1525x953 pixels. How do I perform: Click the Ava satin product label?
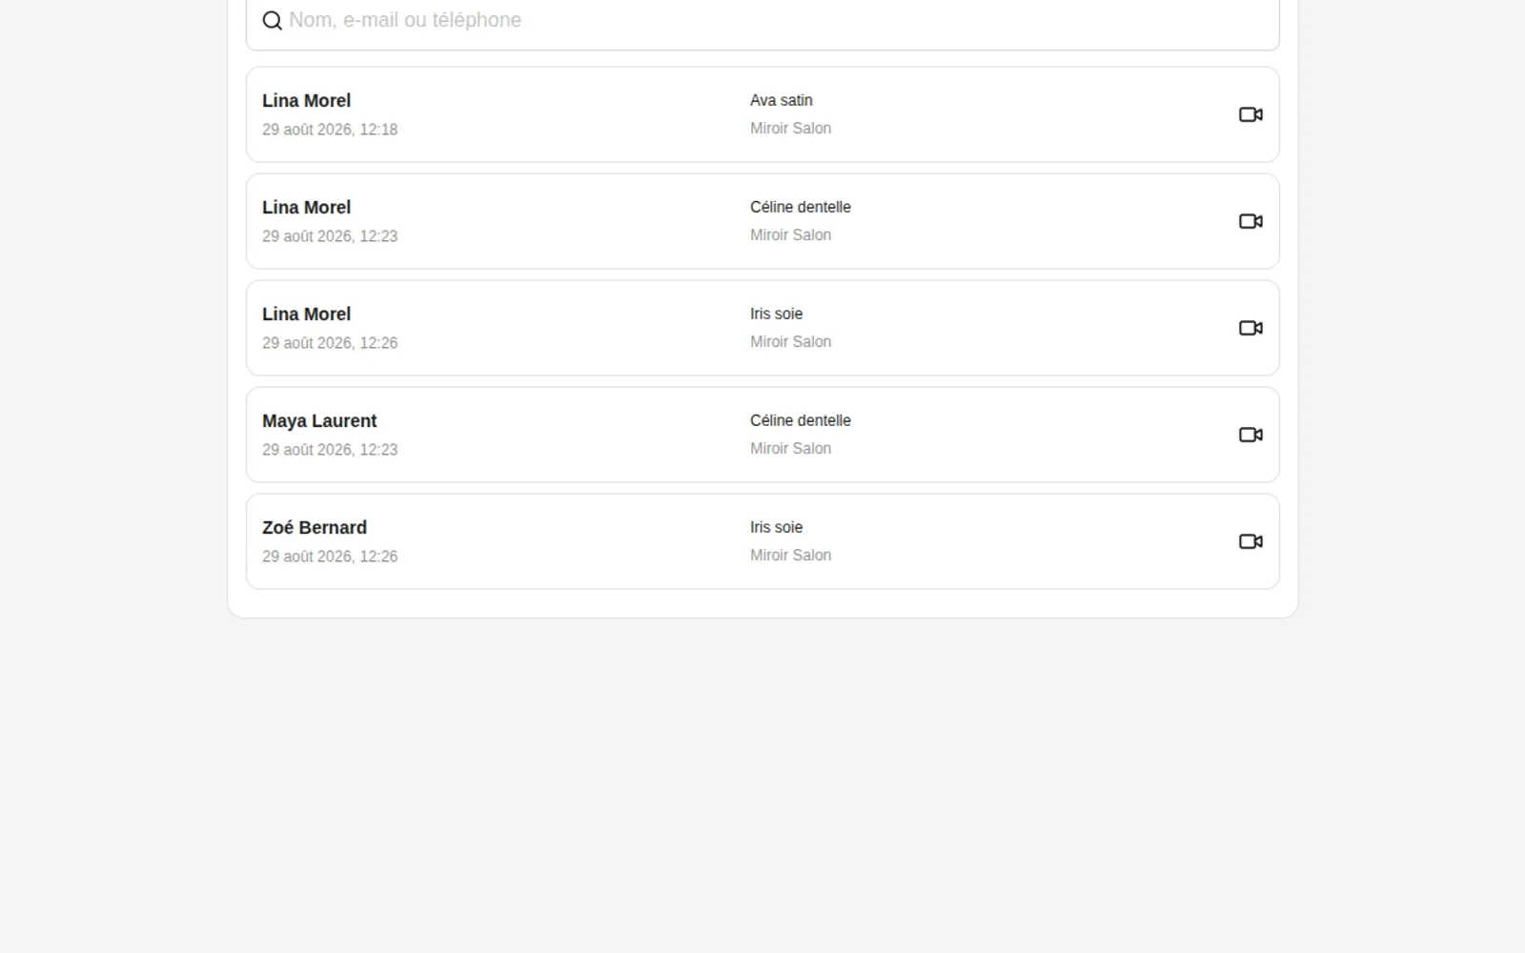(x=782, y=100)
